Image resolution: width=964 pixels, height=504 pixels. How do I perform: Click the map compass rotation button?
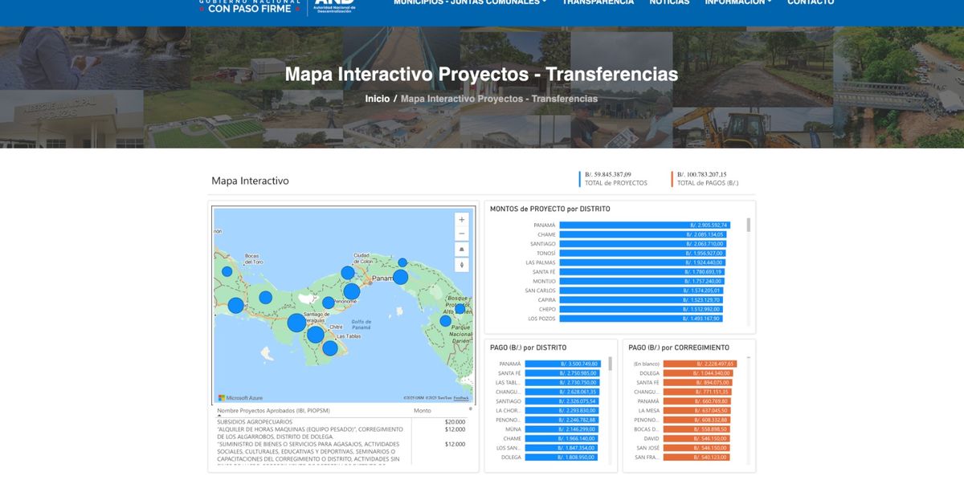461,265
